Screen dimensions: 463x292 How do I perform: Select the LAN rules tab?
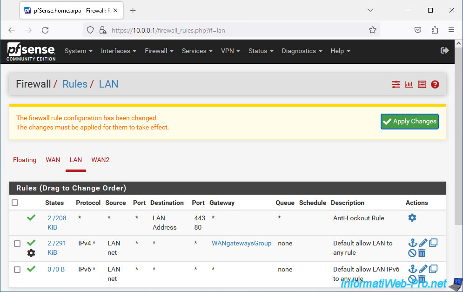point(75,160)
